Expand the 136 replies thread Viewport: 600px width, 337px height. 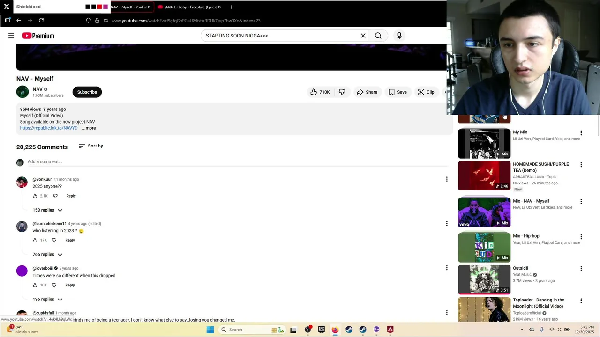tap(47, 300)
